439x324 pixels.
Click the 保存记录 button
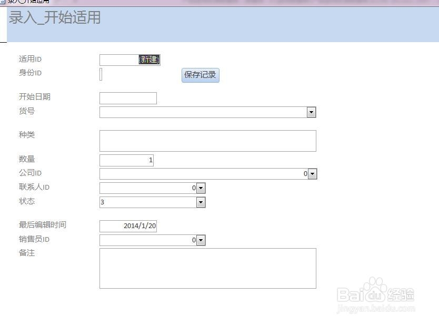point(200,75)
